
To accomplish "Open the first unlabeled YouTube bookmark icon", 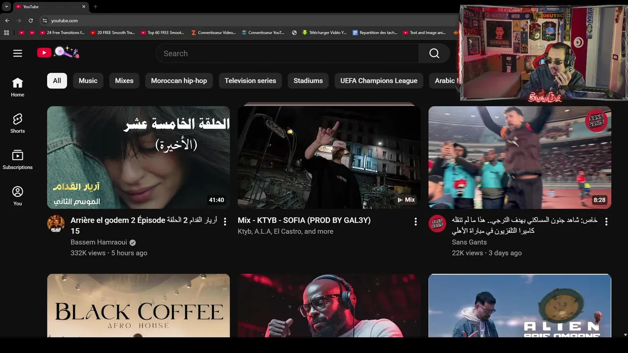I will tap(22, 33).
